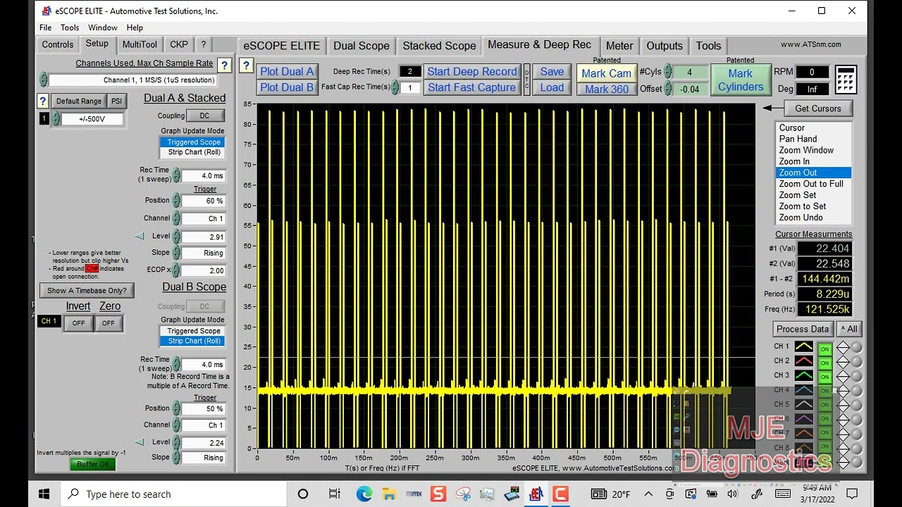Toggle Dual A Coupling DC button

[204, 115]
